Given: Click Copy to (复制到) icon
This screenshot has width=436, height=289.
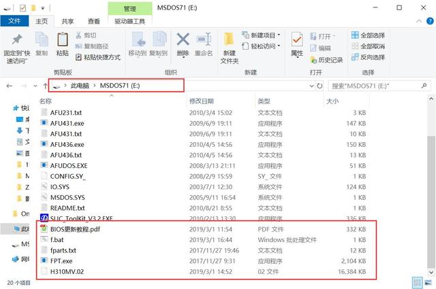Looking at the screenshot, I should 159,39.
